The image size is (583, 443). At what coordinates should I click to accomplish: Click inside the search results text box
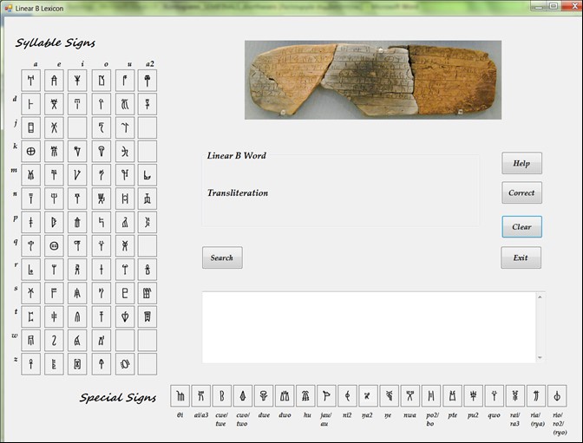click(x=369, y=328)
